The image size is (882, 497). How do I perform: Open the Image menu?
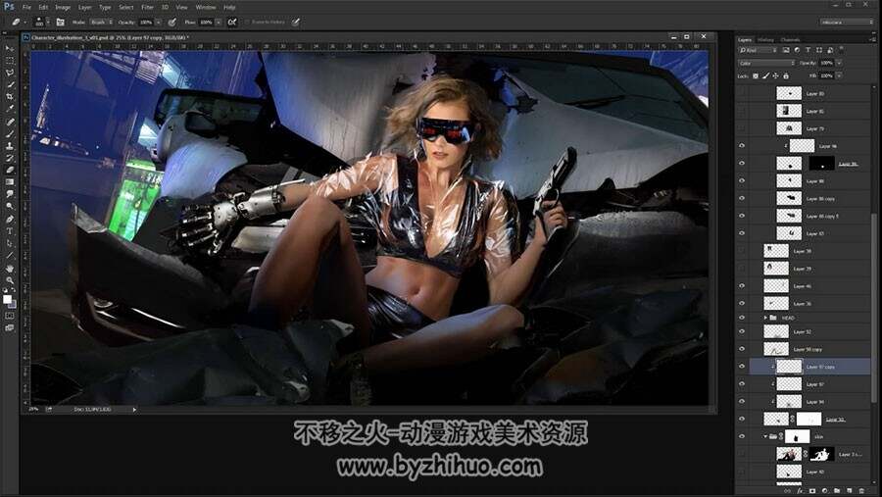(63, 7)
